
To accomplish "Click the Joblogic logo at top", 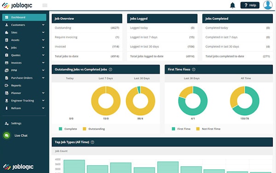I will (x=17, y=5).
